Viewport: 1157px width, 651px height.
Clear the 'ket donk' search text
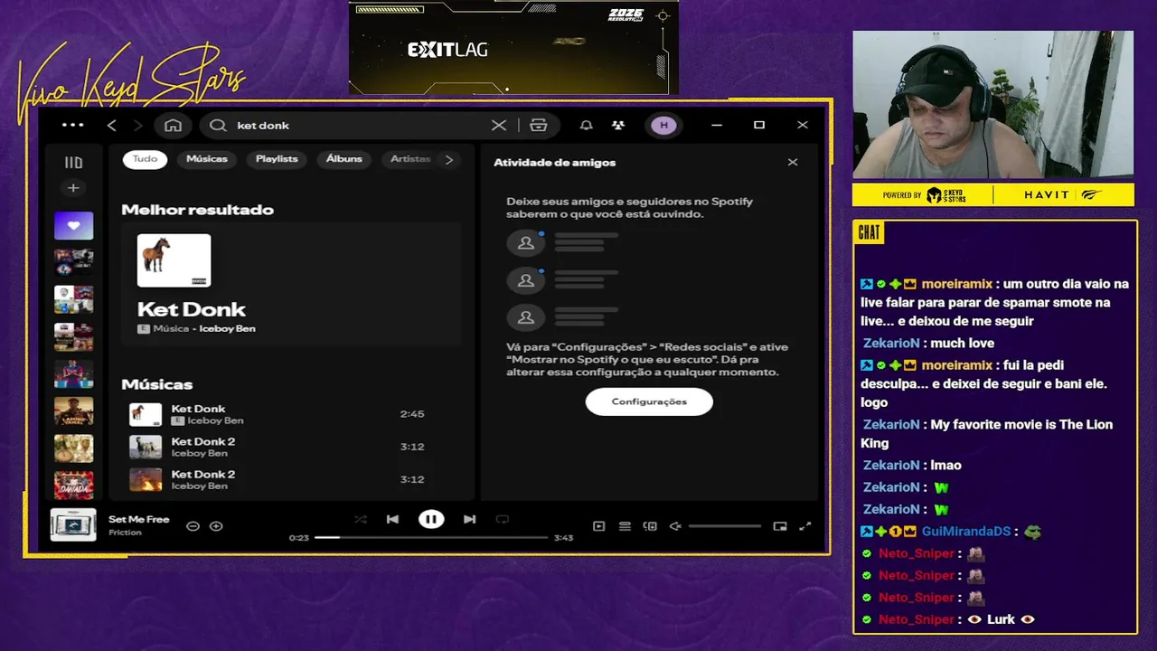pyautogui.click(x=499, y=126)
